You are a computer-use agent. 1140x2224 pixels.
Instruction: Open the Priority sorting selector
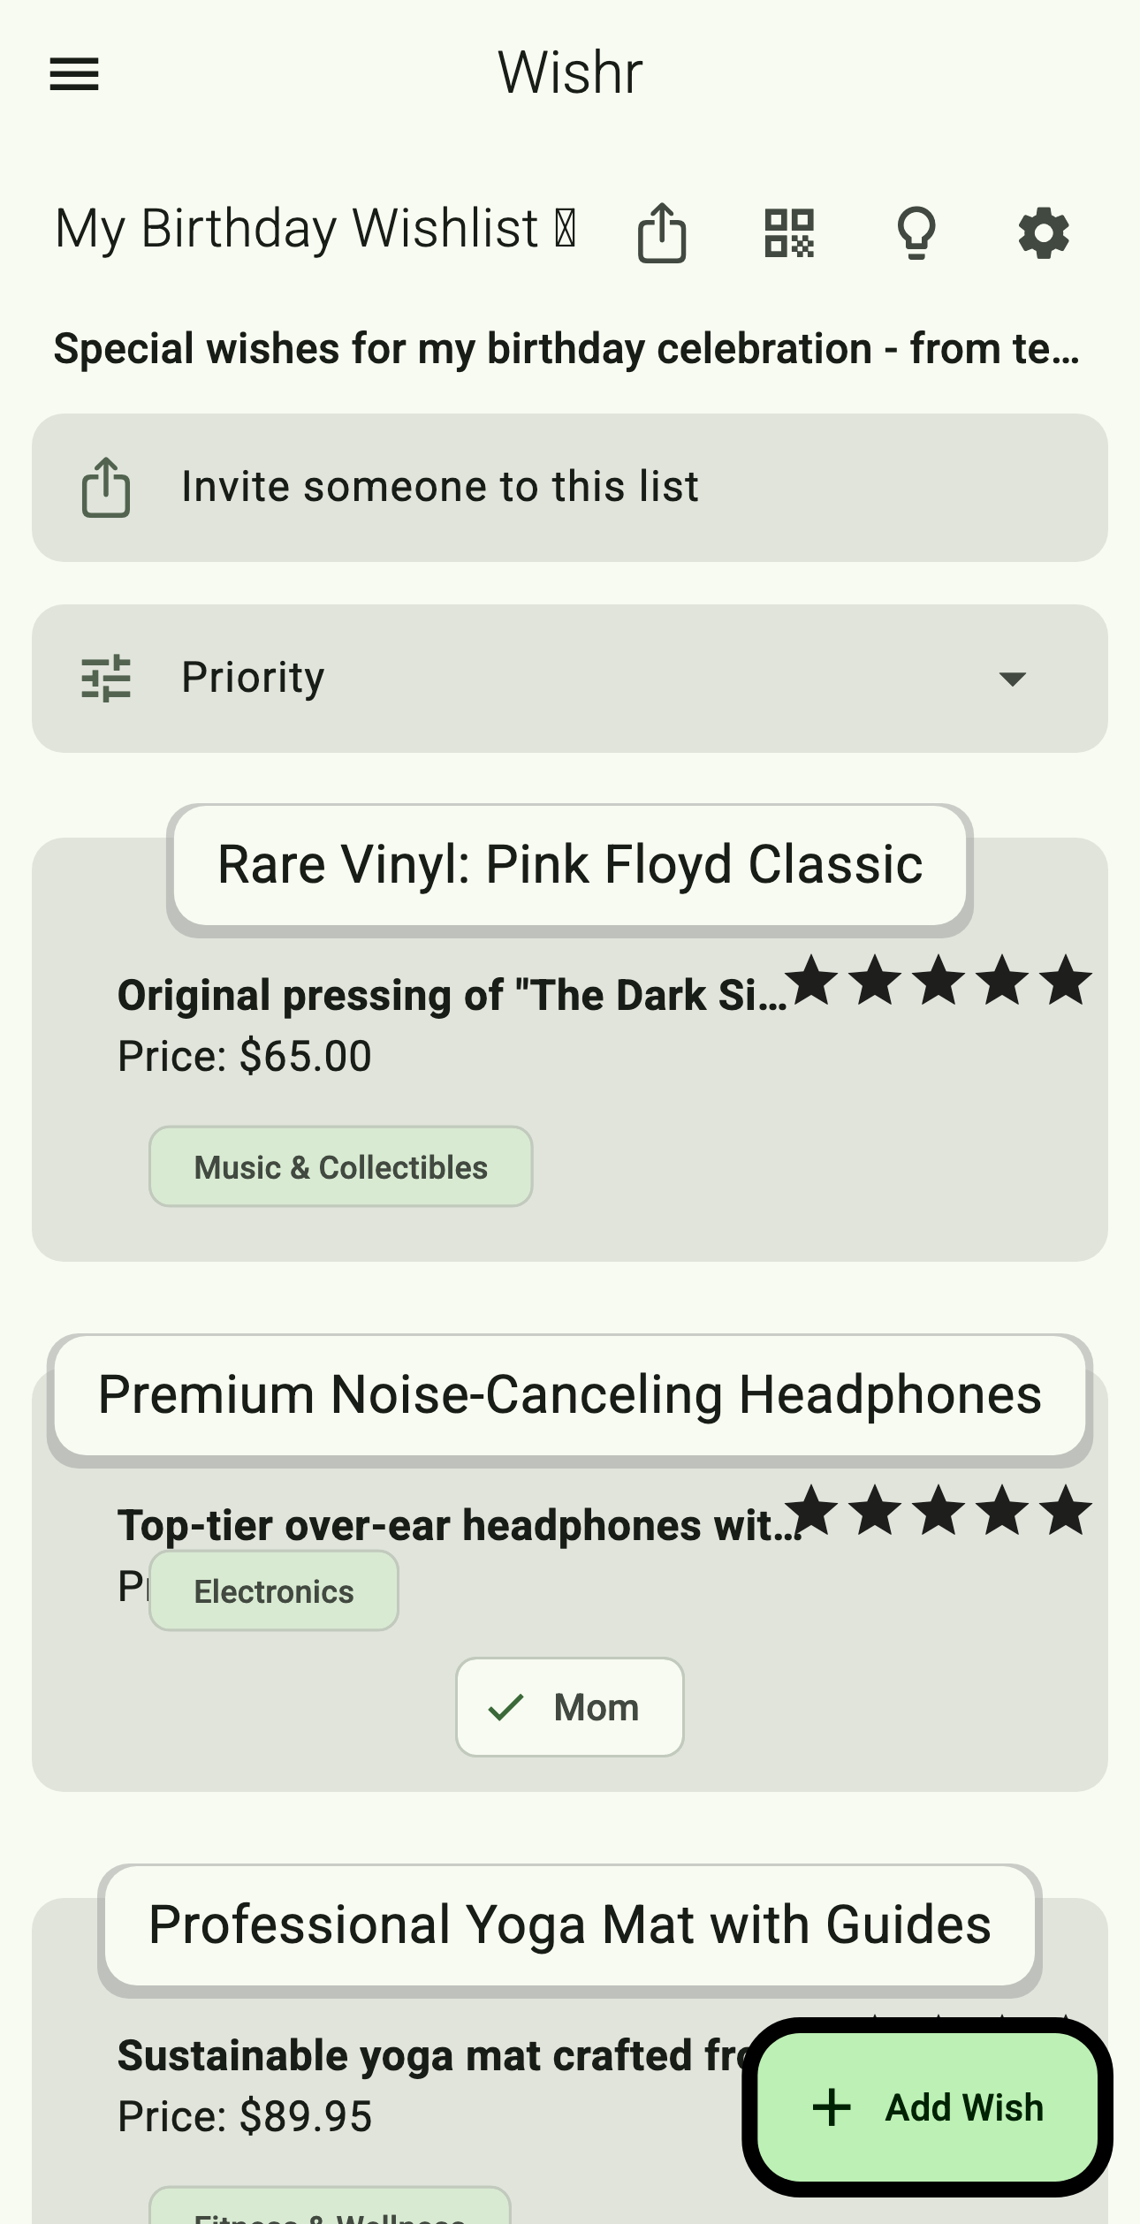pos(570,679)
